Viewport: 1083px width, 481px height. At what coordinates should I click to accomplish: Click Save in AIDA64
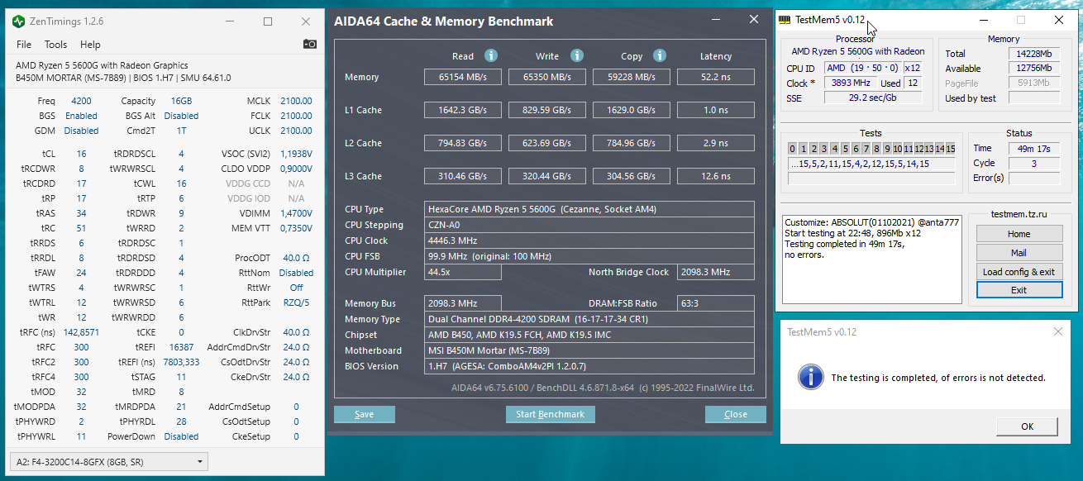click(x=364, y=414)
